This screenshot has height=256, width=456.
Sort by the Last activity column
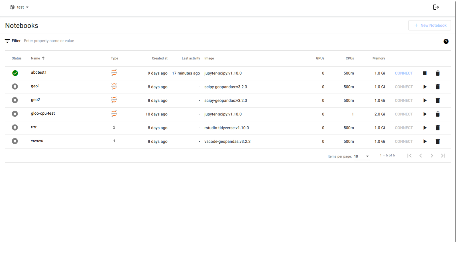(x=191, y=58)
